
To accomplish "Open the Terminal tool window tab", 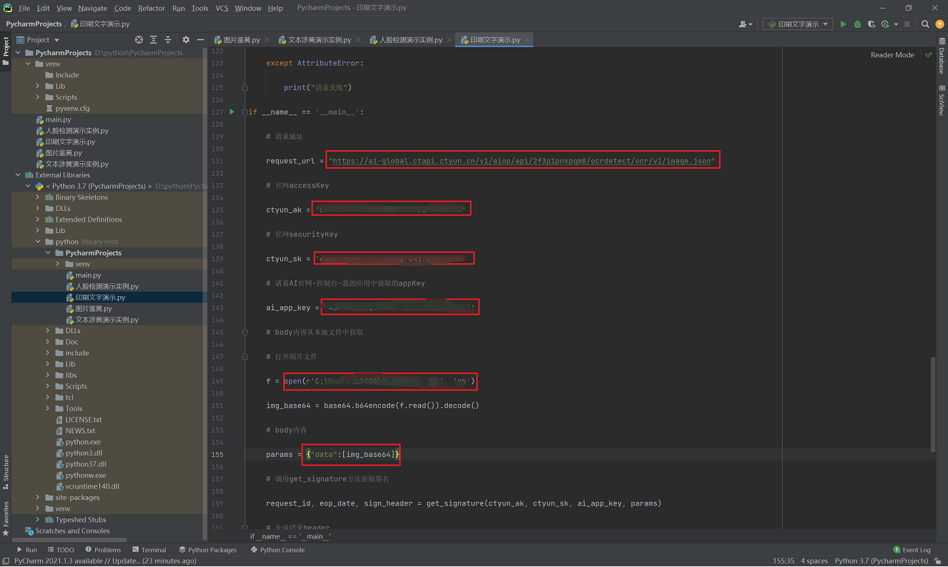I will coord(149,550).
